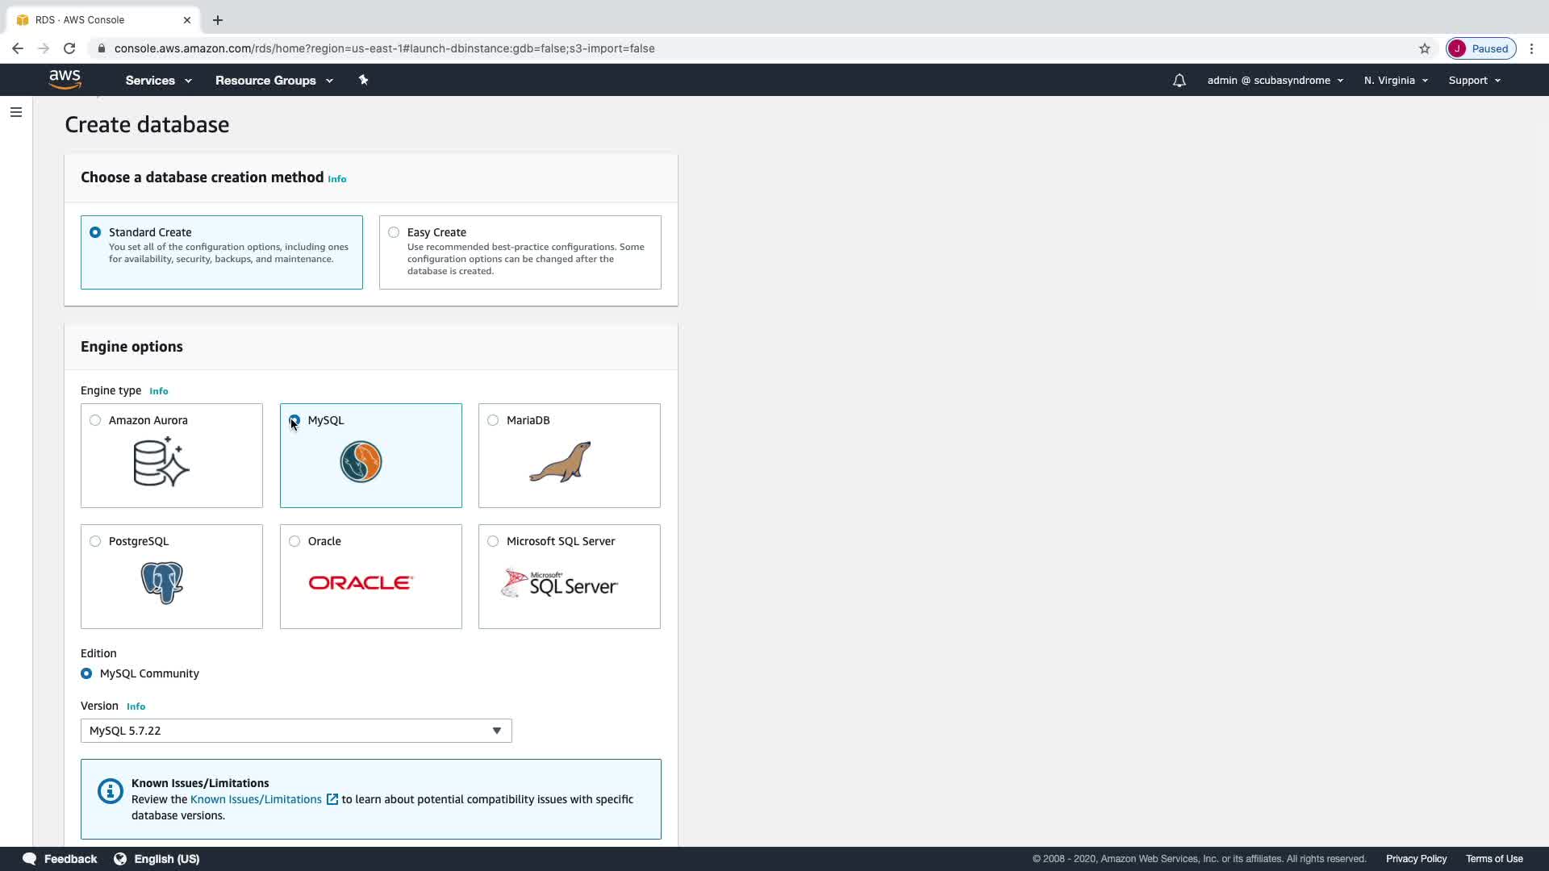Click the pin shortcut icon in navbar
Screen dimensions: 1549x871
pyautogui.click(x=363, y=80)
